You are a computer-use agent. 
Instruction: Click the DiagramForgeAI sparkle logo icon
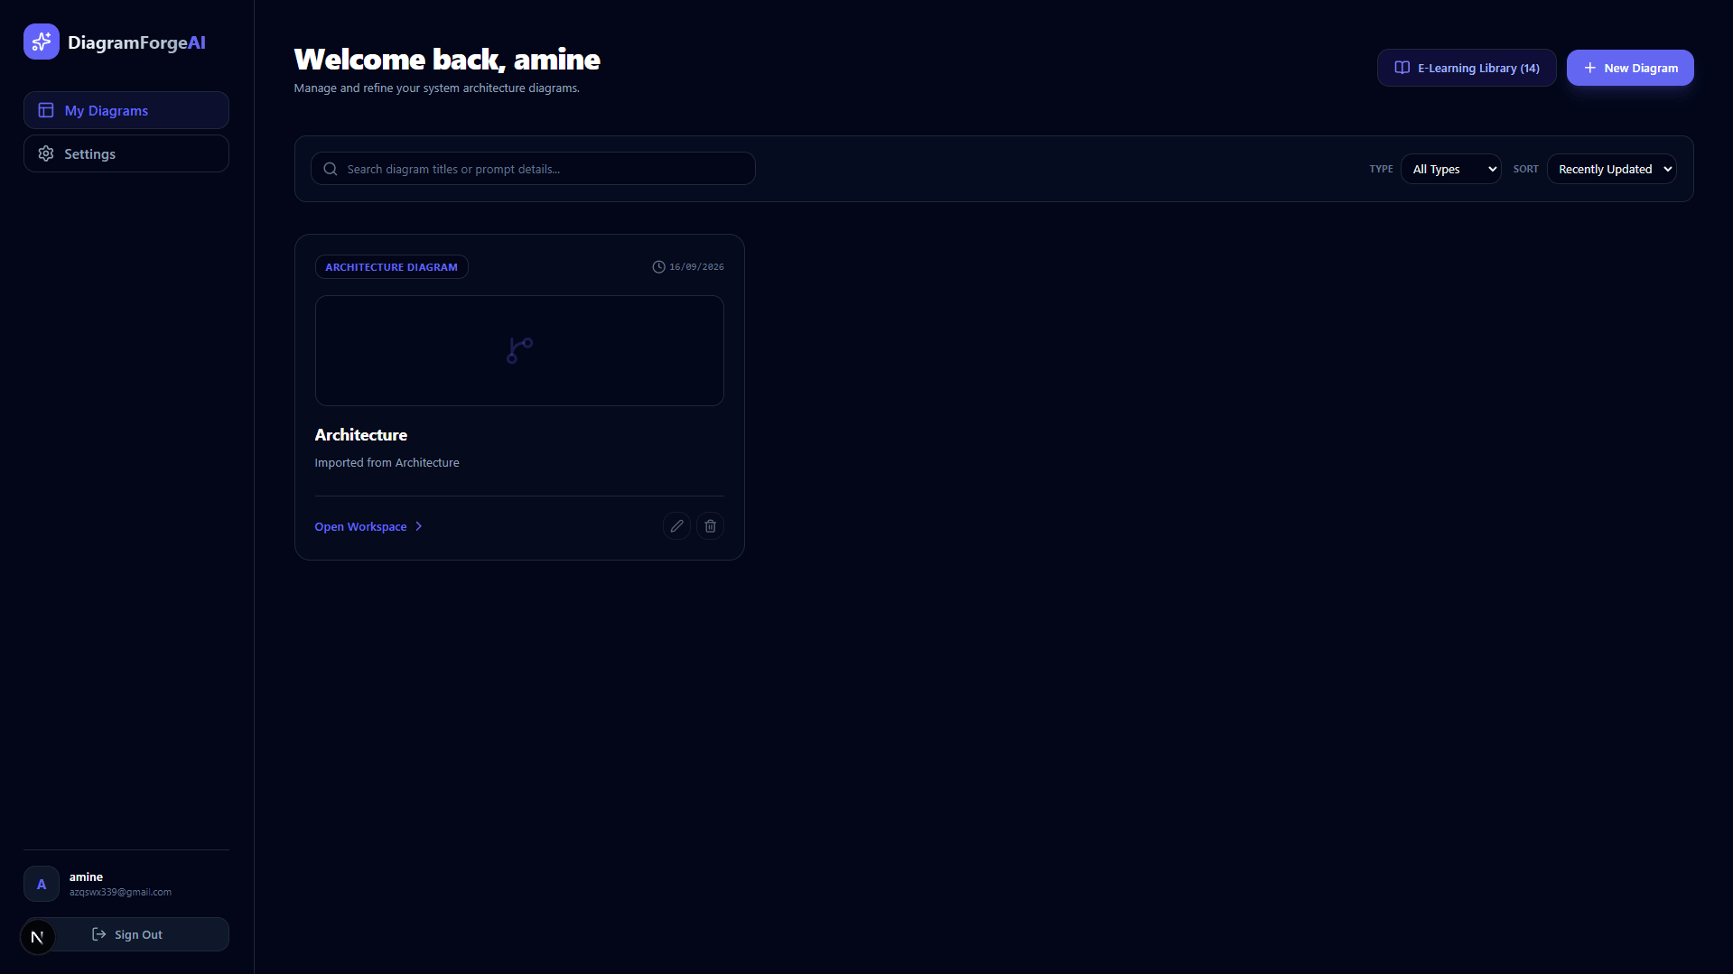tap(42, 42)
